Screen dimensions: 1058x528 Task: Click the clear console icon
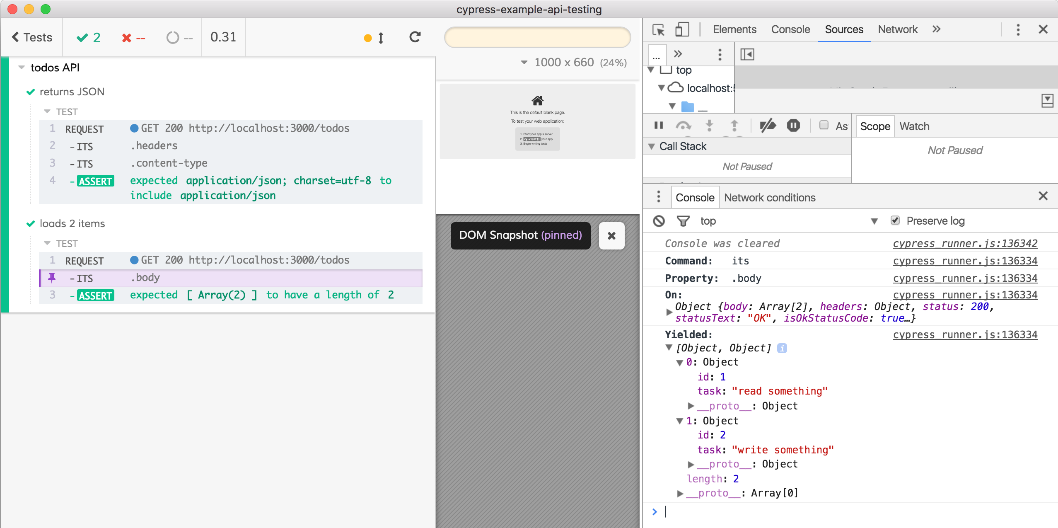659,221
